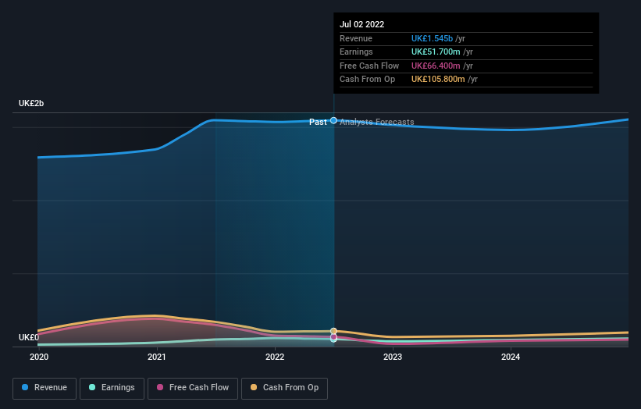Toggle the Cash From Op legend button
This screenshot has height=409, width=641.
click(284, 388)
